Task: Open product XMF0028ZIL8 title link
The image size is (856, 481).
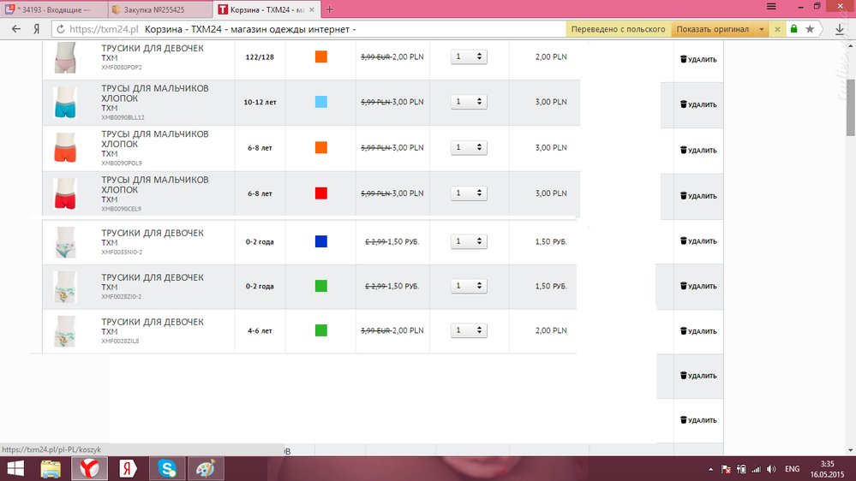Action: coord(153,323)
